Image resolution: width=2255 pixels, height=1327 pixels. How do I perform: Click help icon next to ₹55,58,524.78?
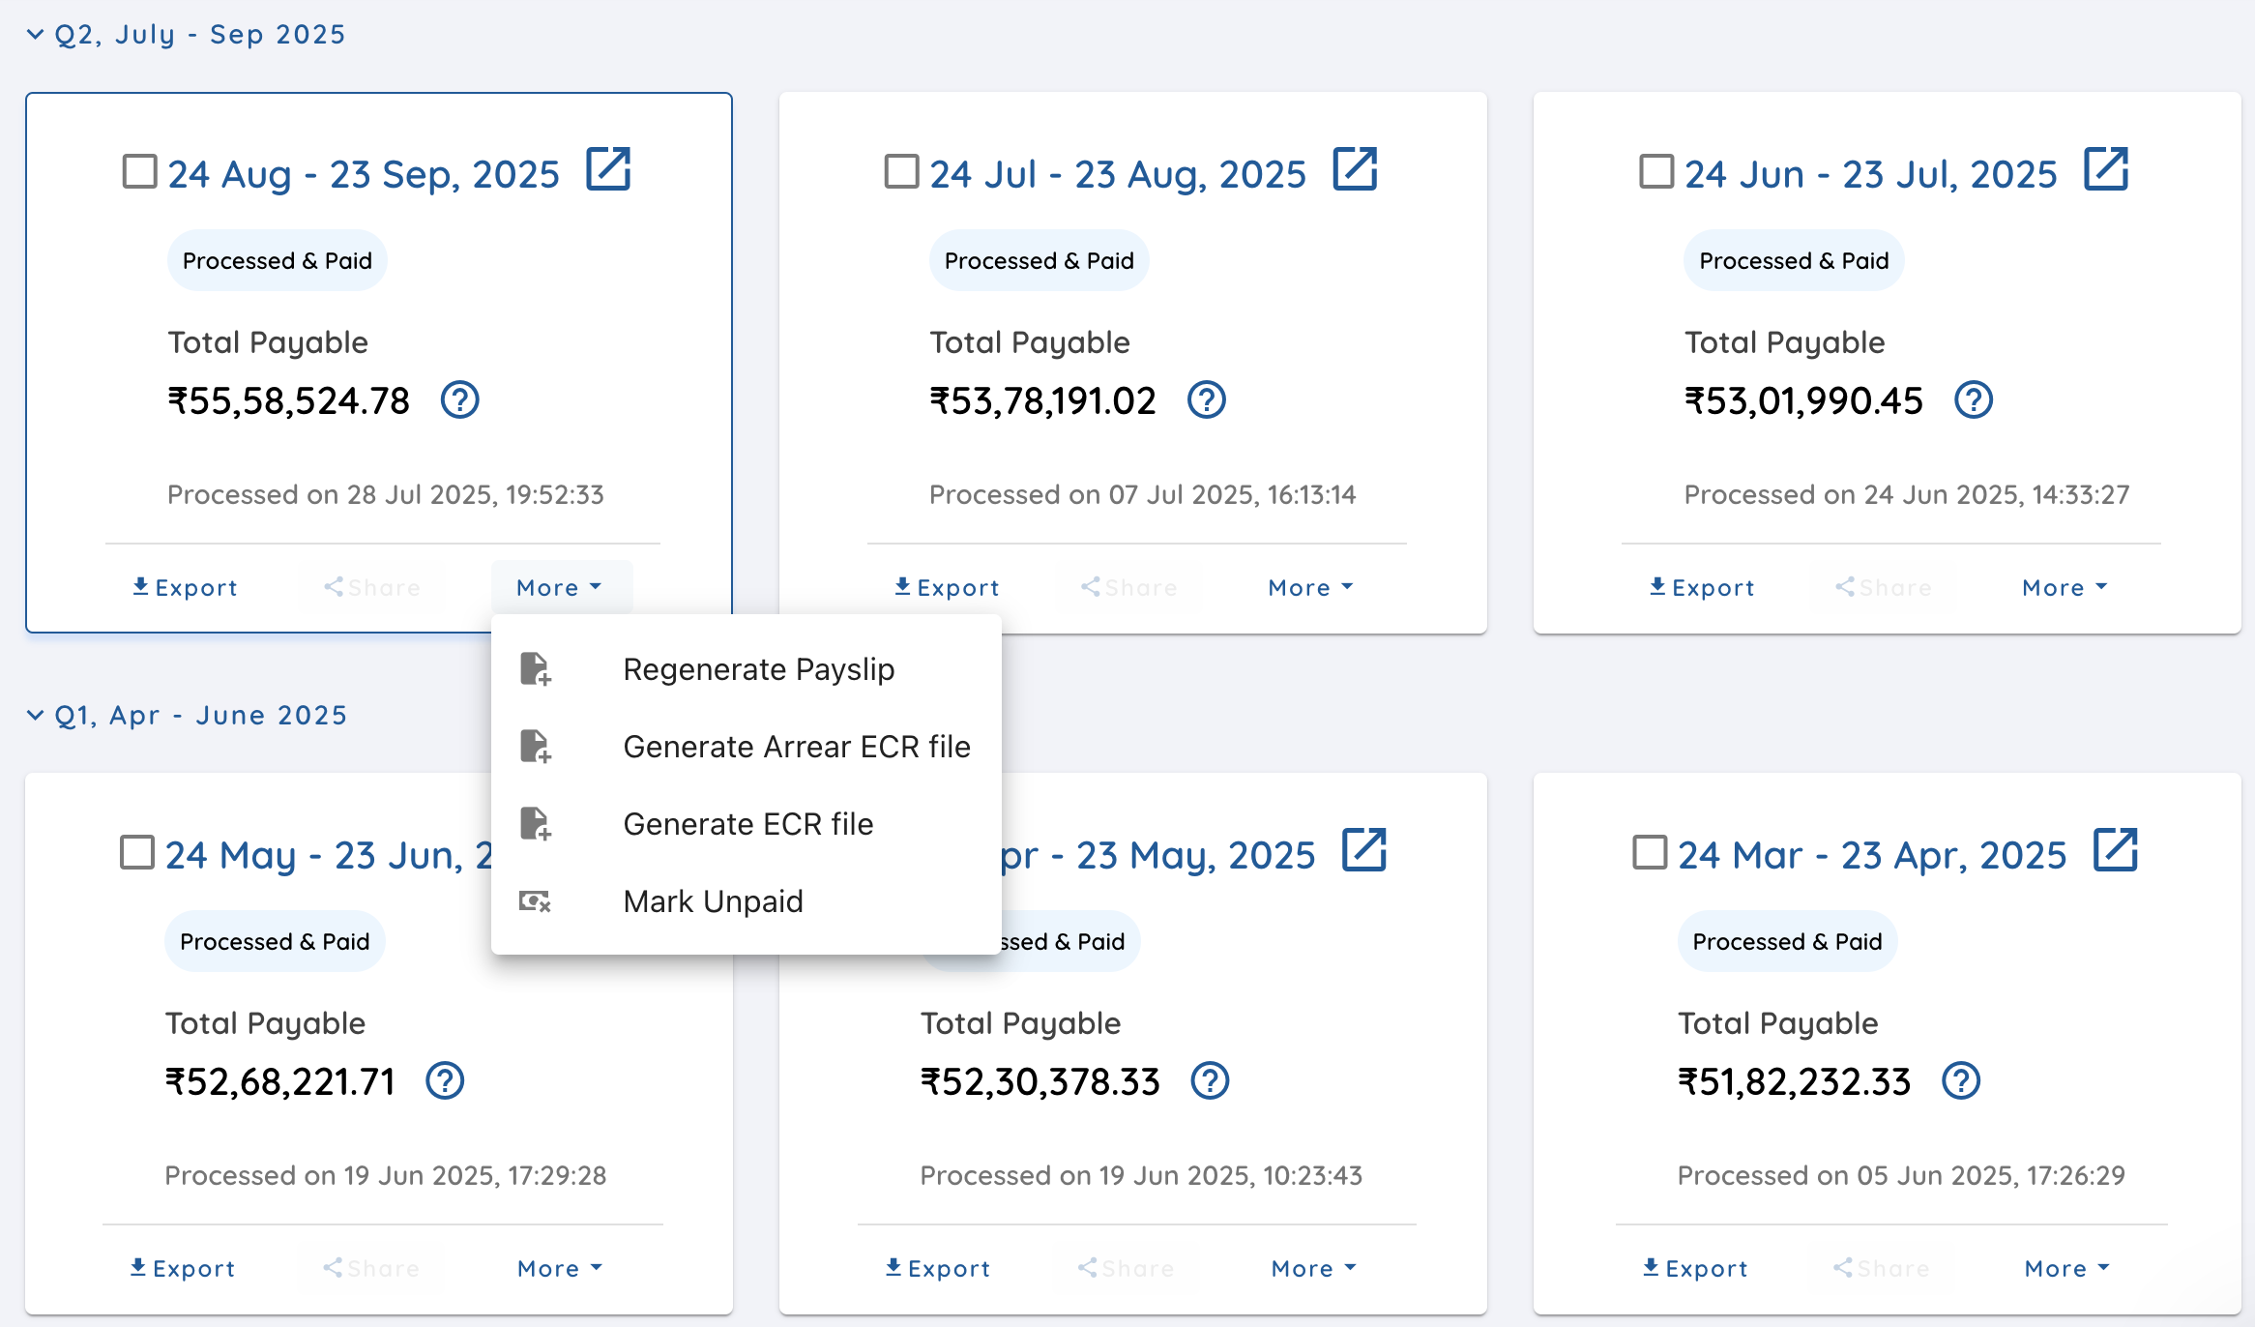pos(459,399)
